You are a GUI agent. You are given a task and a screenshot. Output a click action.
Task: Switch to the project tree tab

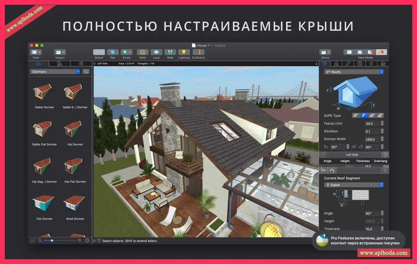(x=81, y=64)
